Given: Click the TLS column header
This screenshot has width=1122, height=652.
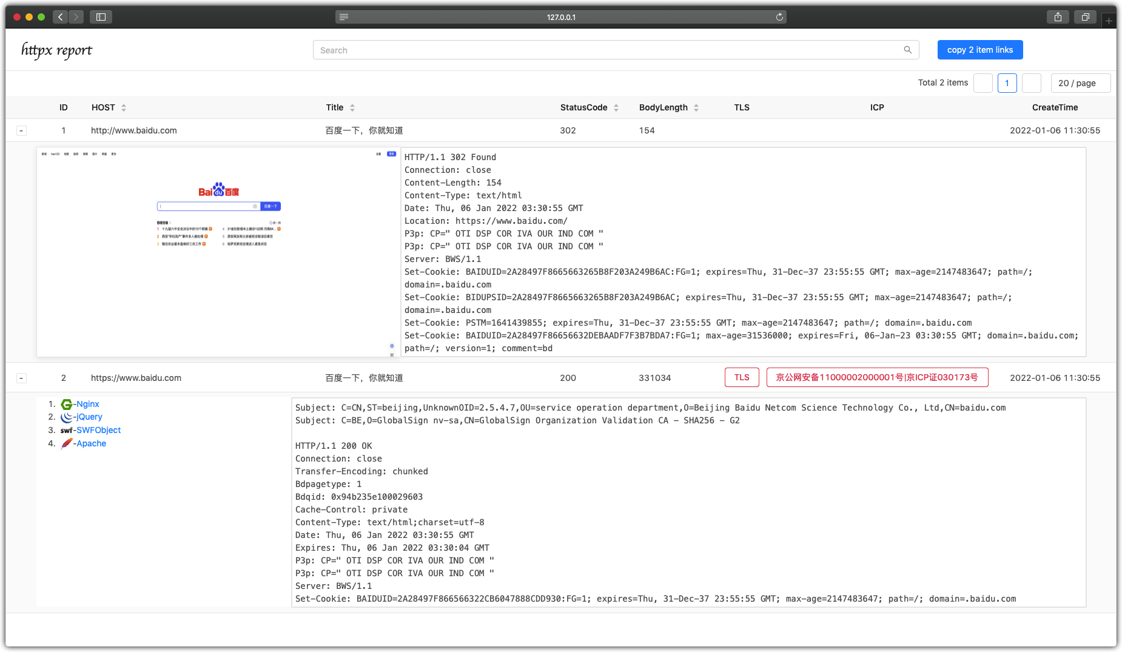Looking at the screenshot, I should [742, 107].
